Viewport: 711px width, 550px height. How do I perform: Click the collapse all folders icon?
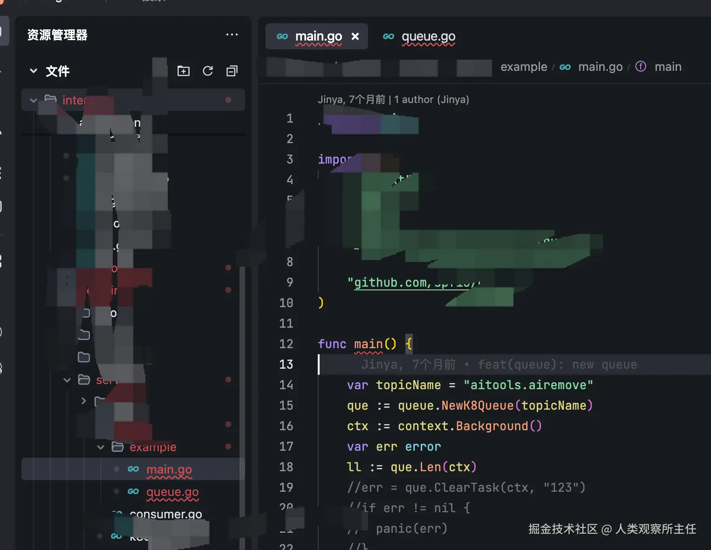click(232, 71)
